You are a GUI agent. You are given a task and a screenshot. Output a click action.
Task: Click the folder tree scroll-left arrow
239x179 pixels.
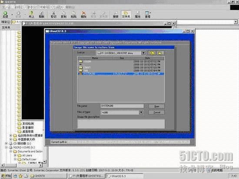2,165
